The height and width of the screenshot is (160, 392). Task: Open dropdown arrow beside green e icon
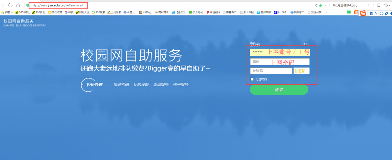[x=325, y=5]
